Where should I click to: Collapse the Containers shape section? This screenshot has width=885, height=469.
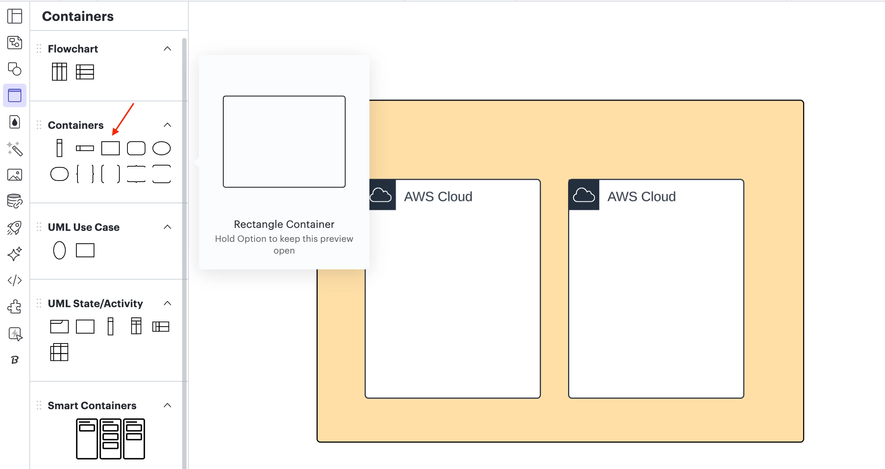click(167, 125)
